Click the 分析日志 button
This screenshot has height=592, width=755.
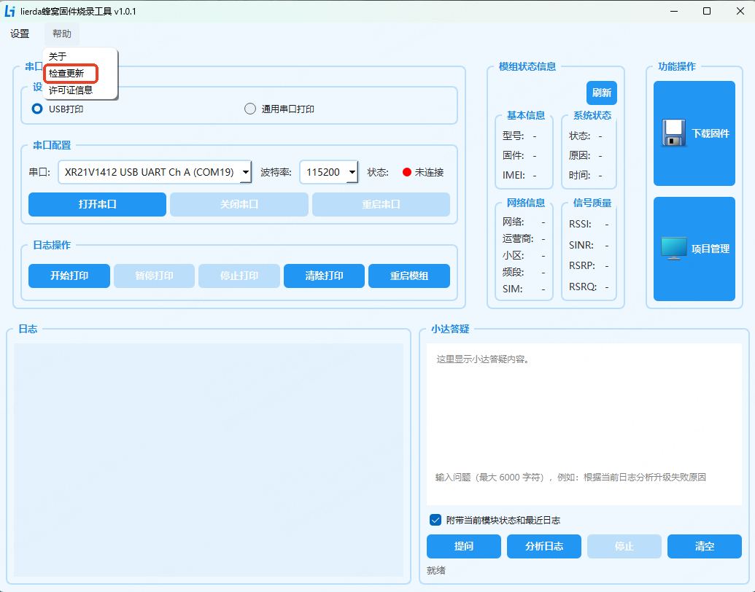click(x=544, y=546)
